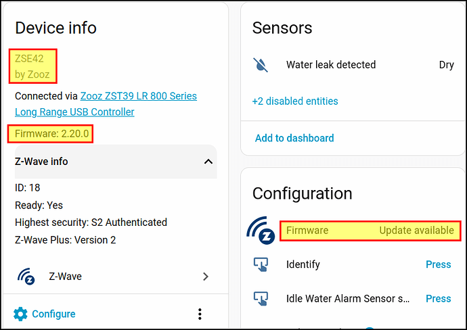Click the water leak sensor icon
Image resolution: width=467 pixels, height=330 pixels.
pos(261,65)
